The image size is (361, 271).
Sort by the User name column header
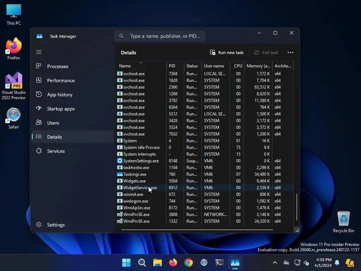pyautogui.click(x=216, y=66)
